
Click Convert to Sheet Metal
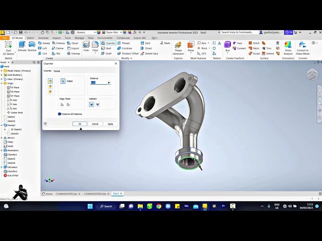tap(302, 48)
